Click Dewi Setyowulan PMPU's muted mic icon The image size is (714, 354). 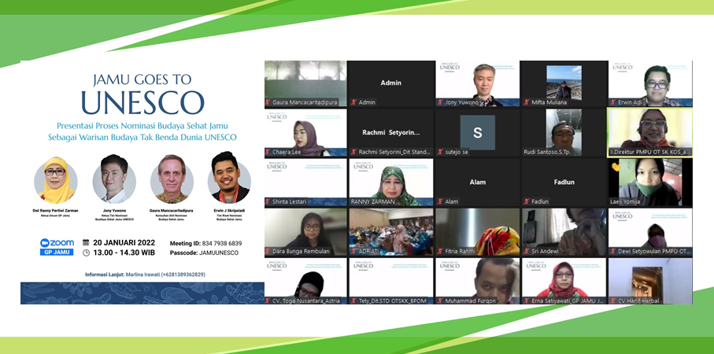point(612,251)
